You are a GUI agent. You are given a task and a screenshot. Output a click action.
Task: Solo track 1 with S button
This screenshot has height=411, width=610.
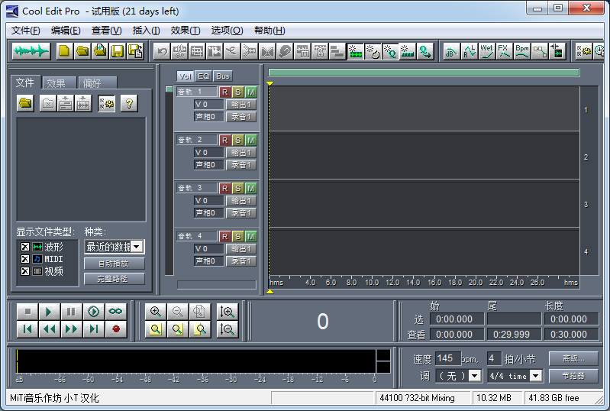[x=237, y=92]
